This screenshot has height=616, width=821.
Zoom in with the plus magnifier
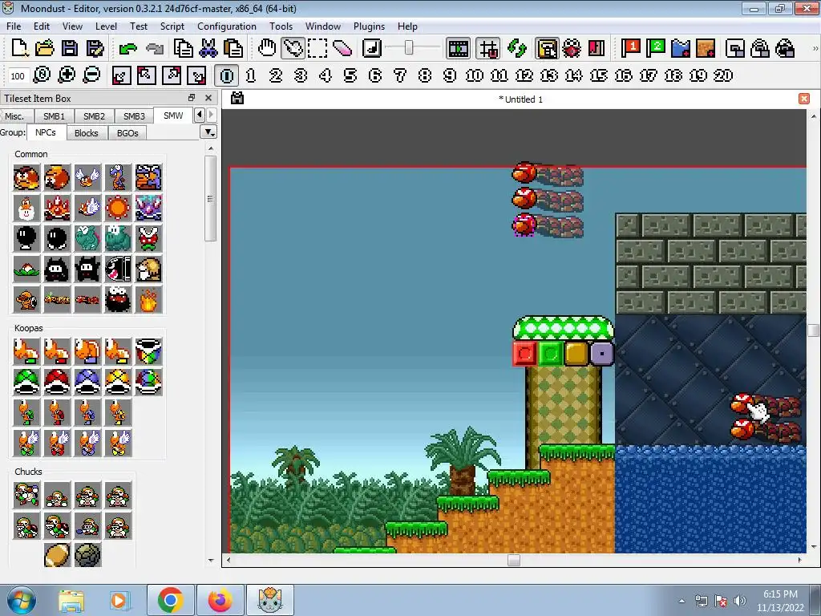(67, 75)
